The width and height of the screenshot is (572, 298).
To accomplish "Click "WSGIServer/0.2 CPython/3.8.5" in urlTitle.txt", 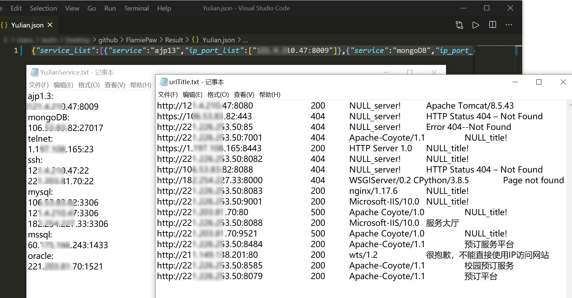I will point(409,180).
